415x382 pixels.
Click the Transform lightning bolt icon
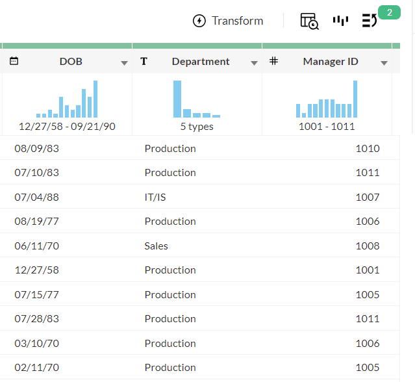pos(199,21)
